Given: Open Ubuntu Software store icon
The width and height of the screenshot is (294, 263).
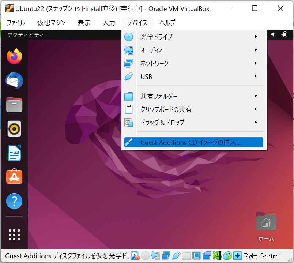Looking at the screenshot, I should 14,176.
